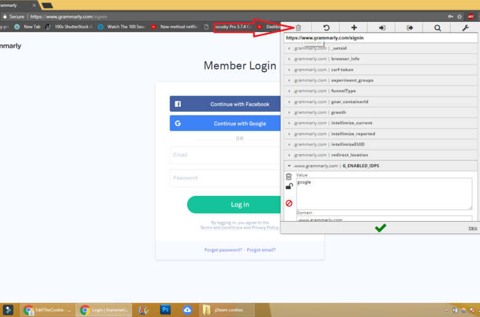Screen dimensions: 480x317
Task: Open the Help link in cookie popup
Action: pyautogui.click(x=473, y=228)
